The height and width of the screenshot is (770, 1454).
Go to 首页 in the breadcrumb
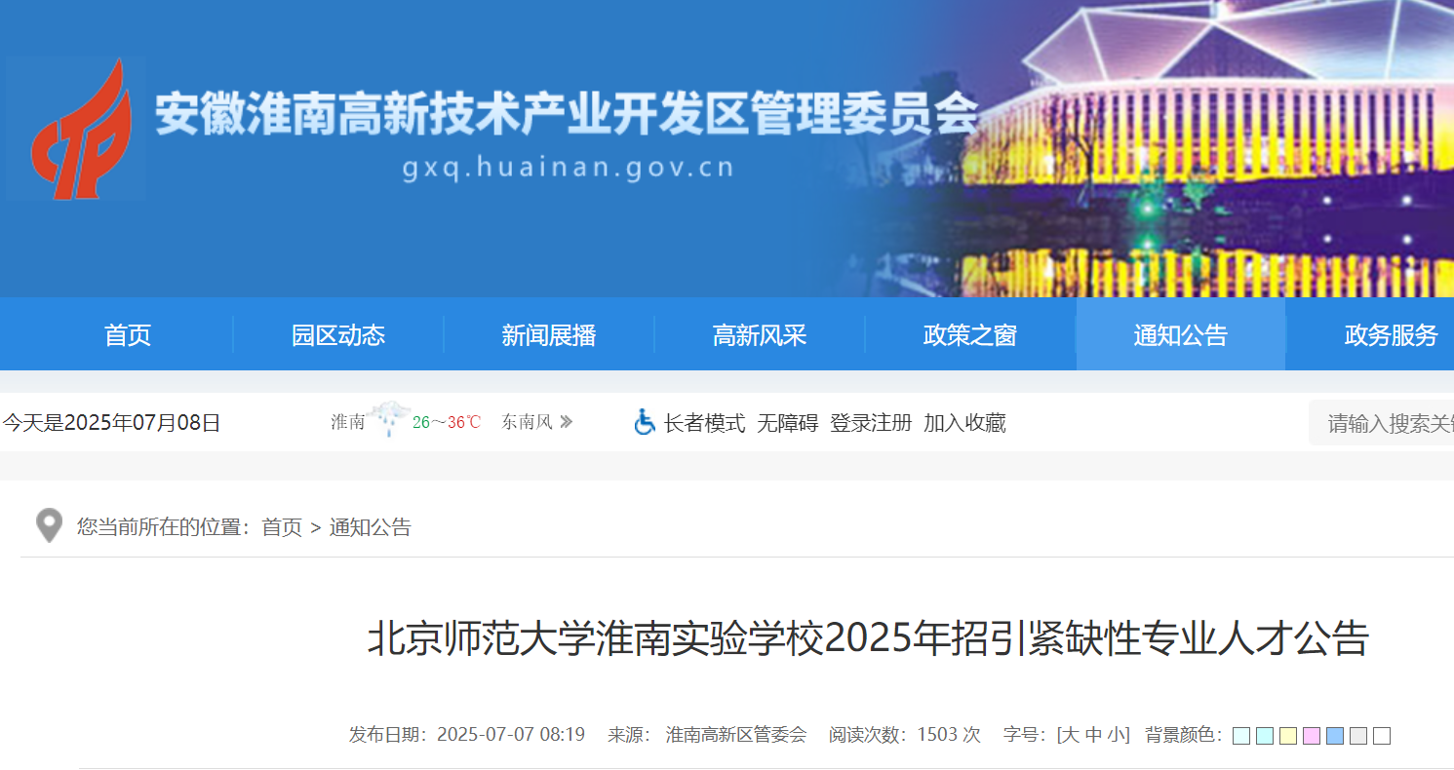[x=282, y=527]
